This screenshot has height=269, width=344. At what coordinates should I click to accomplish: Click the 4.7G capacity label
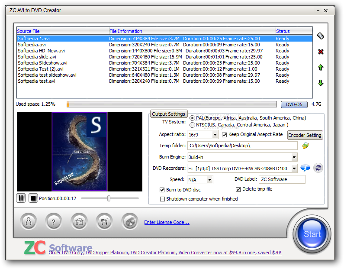point(316,104)
